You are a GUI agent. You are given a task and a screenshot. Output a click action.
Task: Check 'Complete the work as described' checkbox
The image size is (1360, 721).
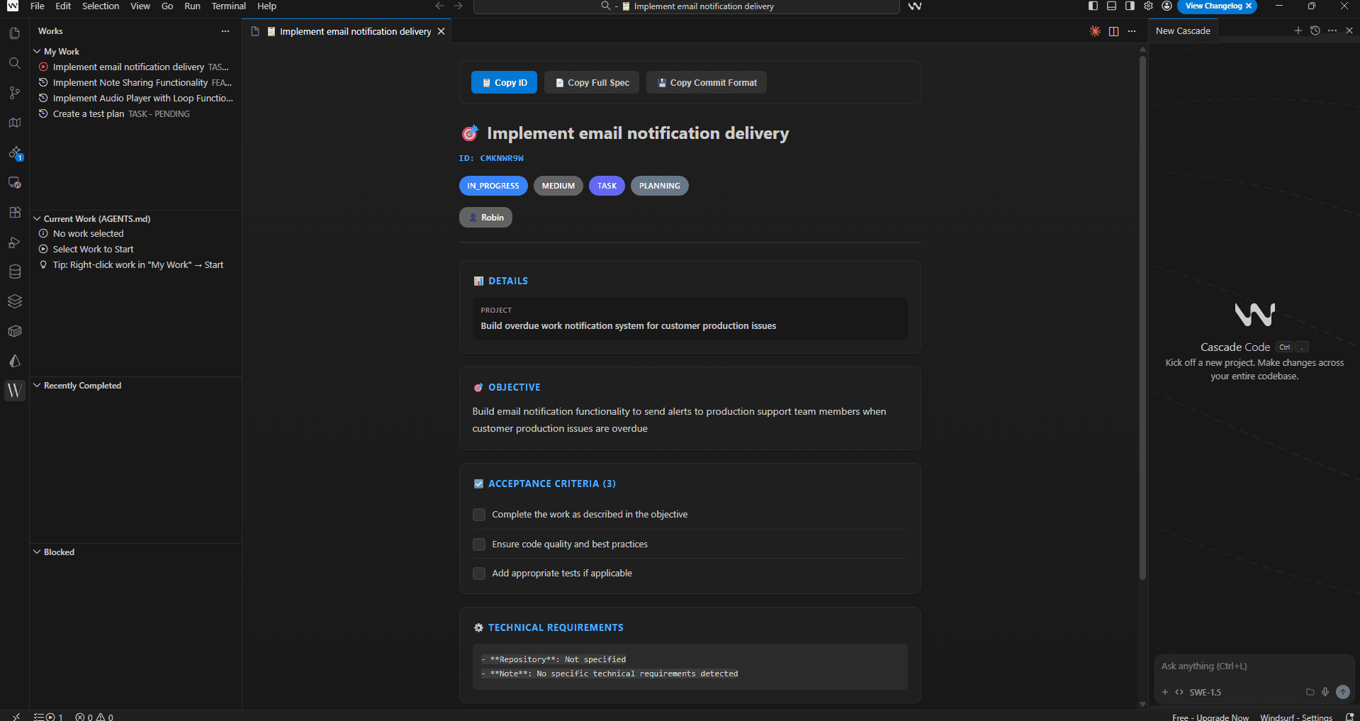tap(479, 515)
